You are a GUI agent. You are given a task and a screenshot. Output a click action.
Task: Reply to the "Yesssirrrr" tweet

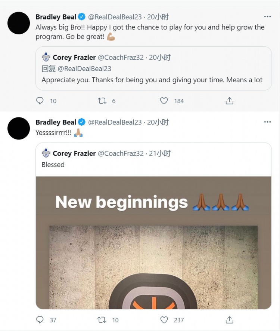(x=40, y=320)
